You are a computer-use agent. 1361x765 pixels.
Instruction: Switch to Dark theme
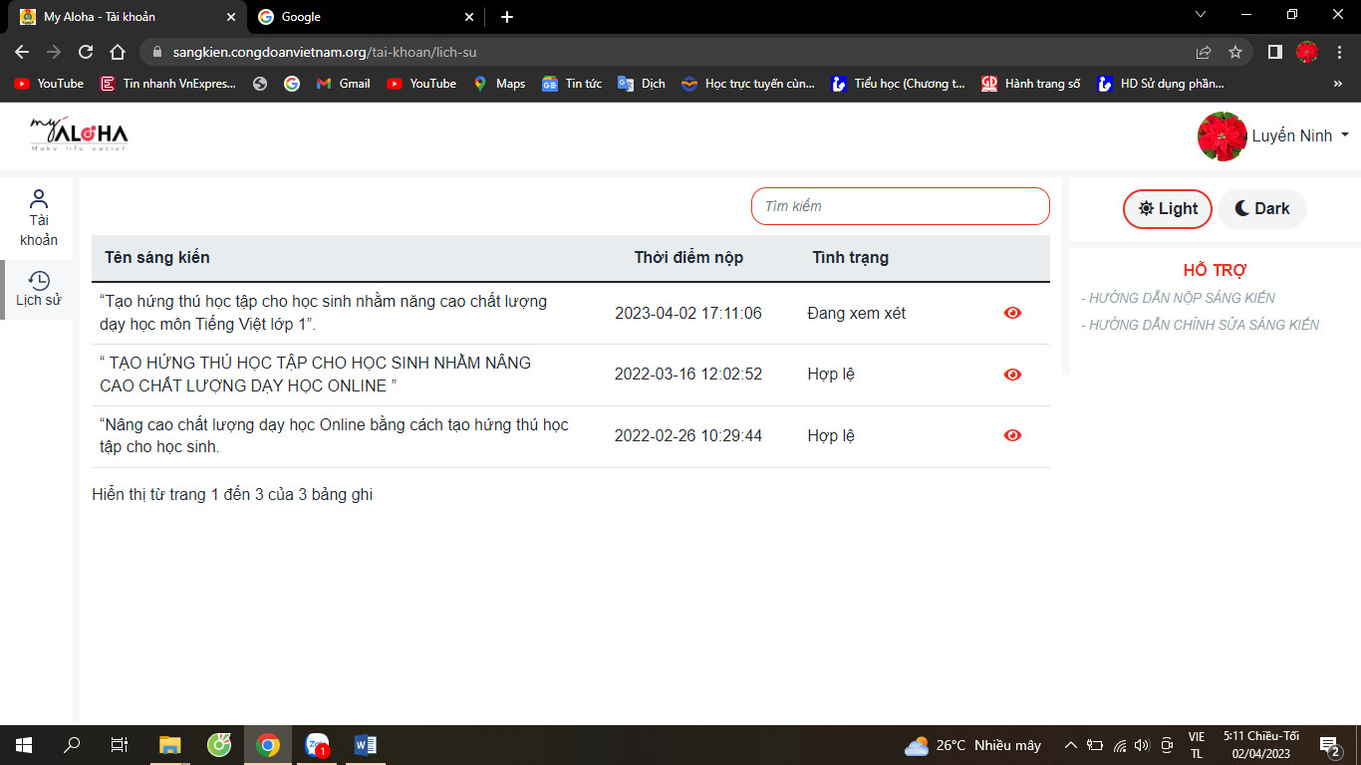[x=1261, y=208]
